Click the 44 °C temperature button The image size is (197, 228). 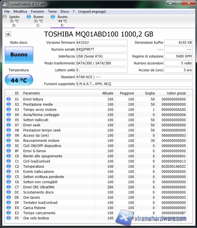19,80
